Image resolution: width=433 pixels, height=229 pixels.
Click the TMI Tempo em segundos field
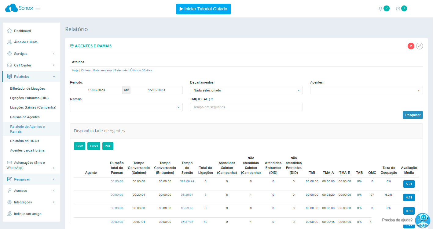246,107
